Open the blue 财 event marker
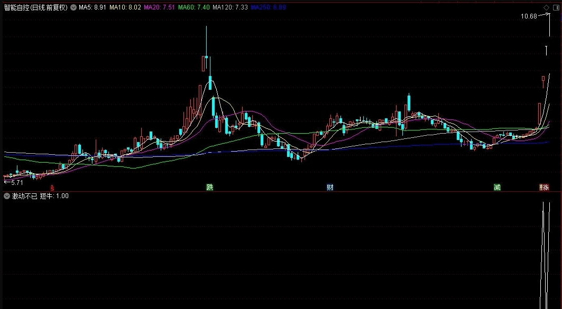Image resolution: width=562 pixels, height=309 pixels. point(330,188)
